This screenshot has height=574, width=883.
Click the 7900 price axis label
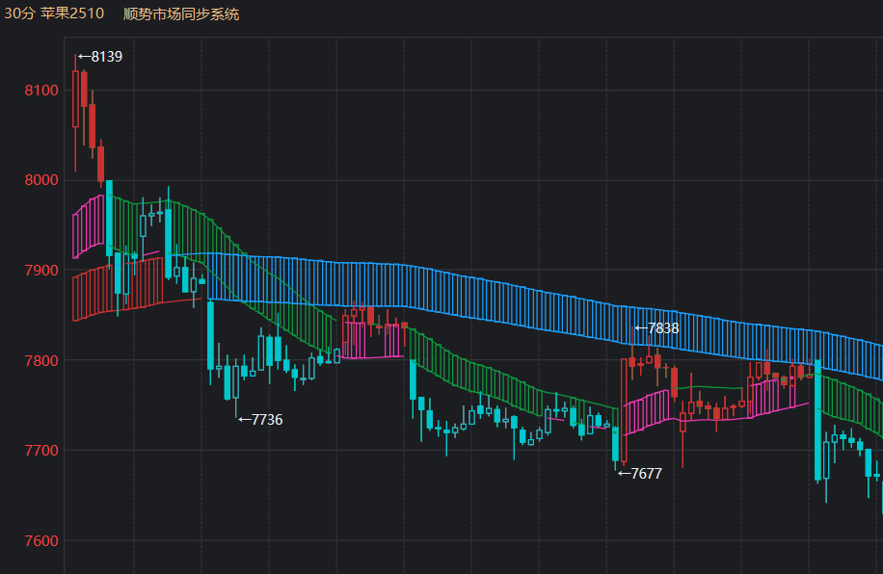pos(41,270)
